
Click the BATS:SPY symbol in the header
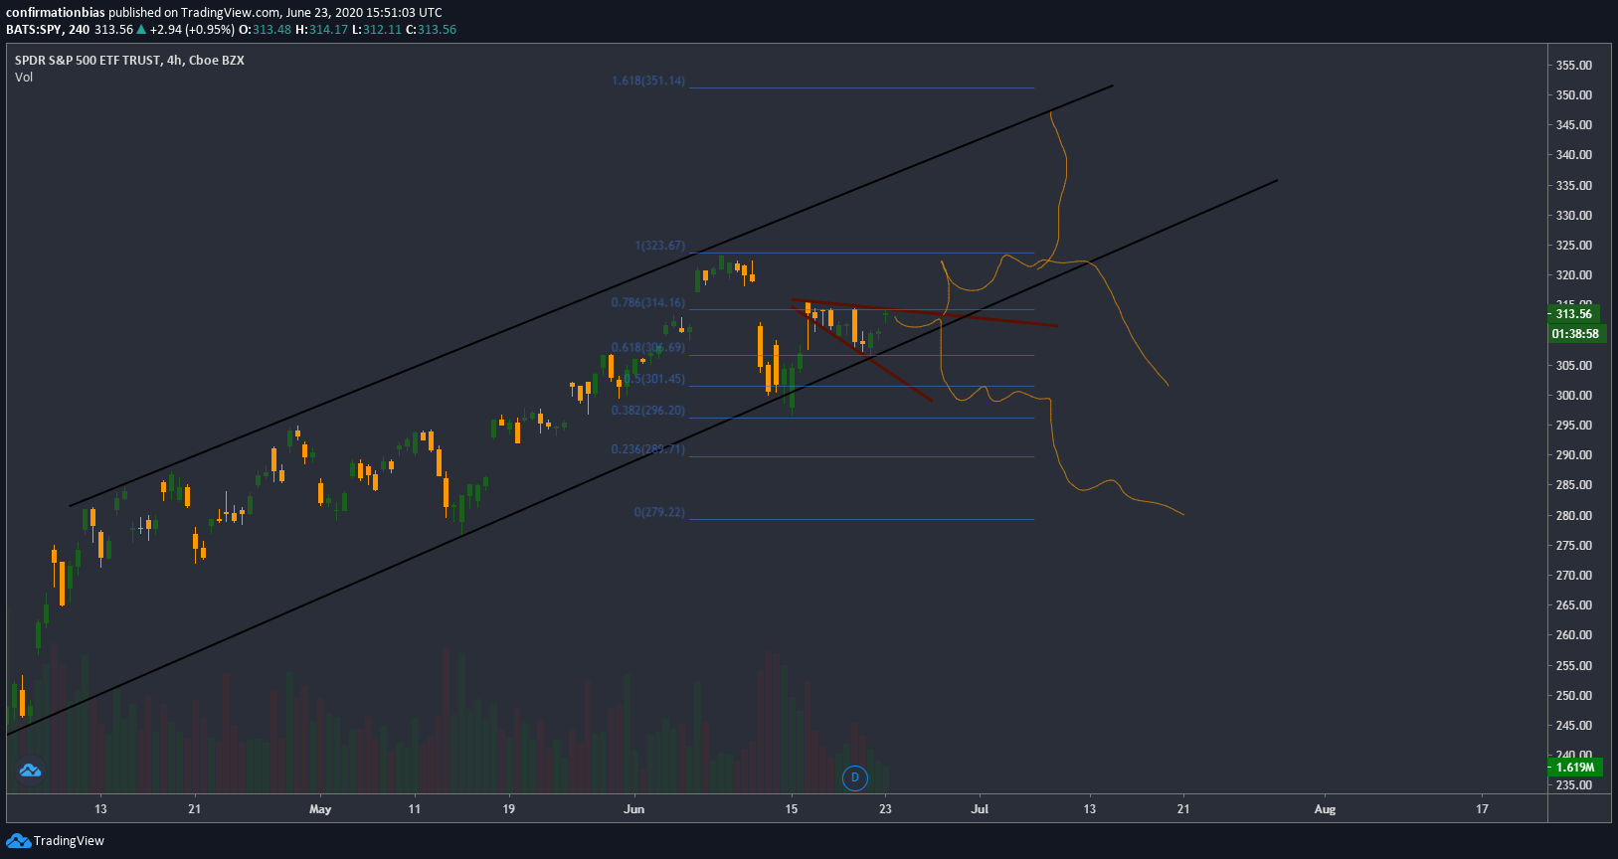34,30
